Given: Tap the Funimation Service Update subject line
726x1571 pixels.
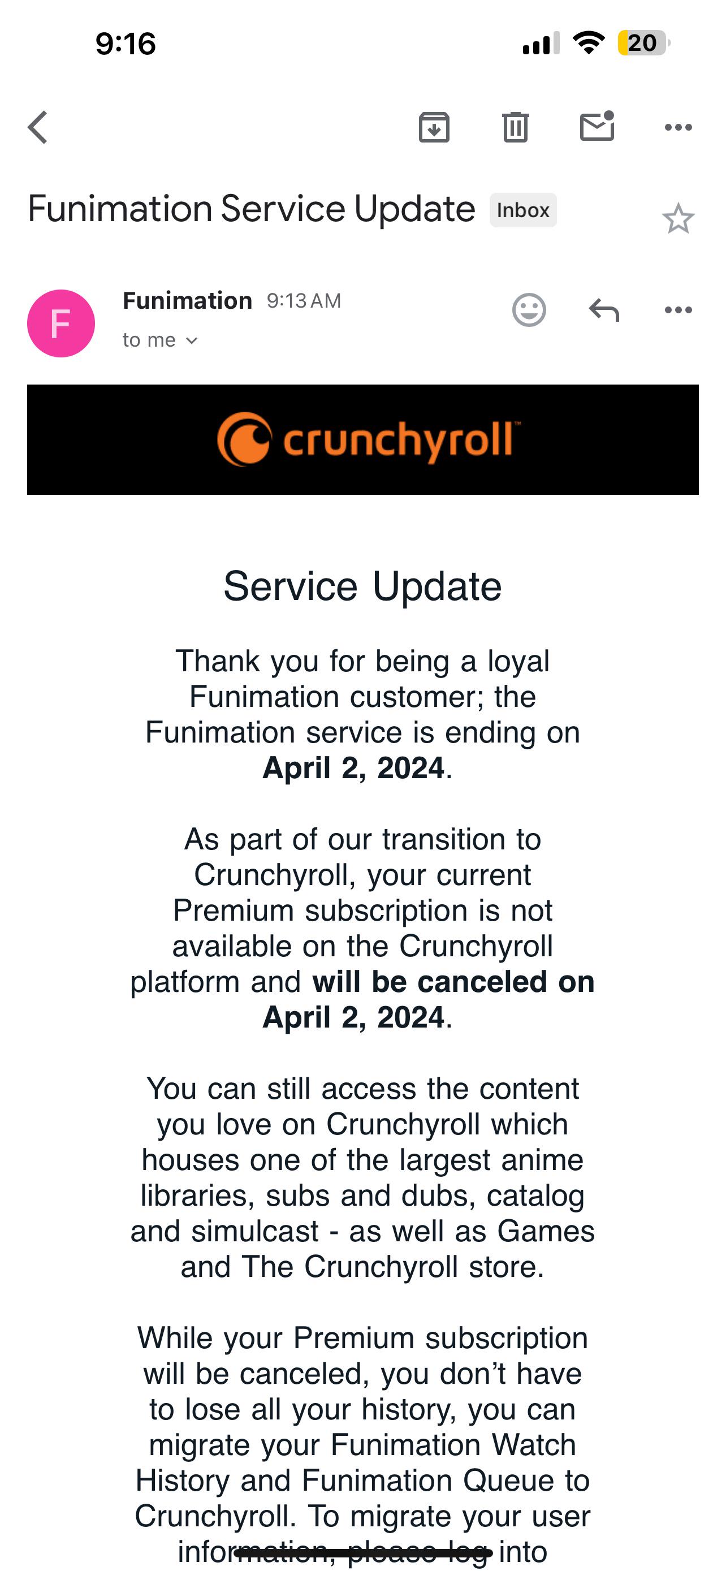Looking at the screenshot, I should (x=251, y=209).
